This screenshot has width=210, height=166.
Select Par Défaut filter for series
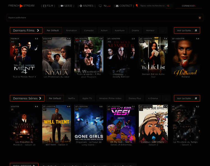point(55,98)
